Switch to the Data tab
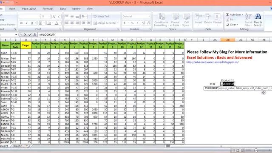 63,8
